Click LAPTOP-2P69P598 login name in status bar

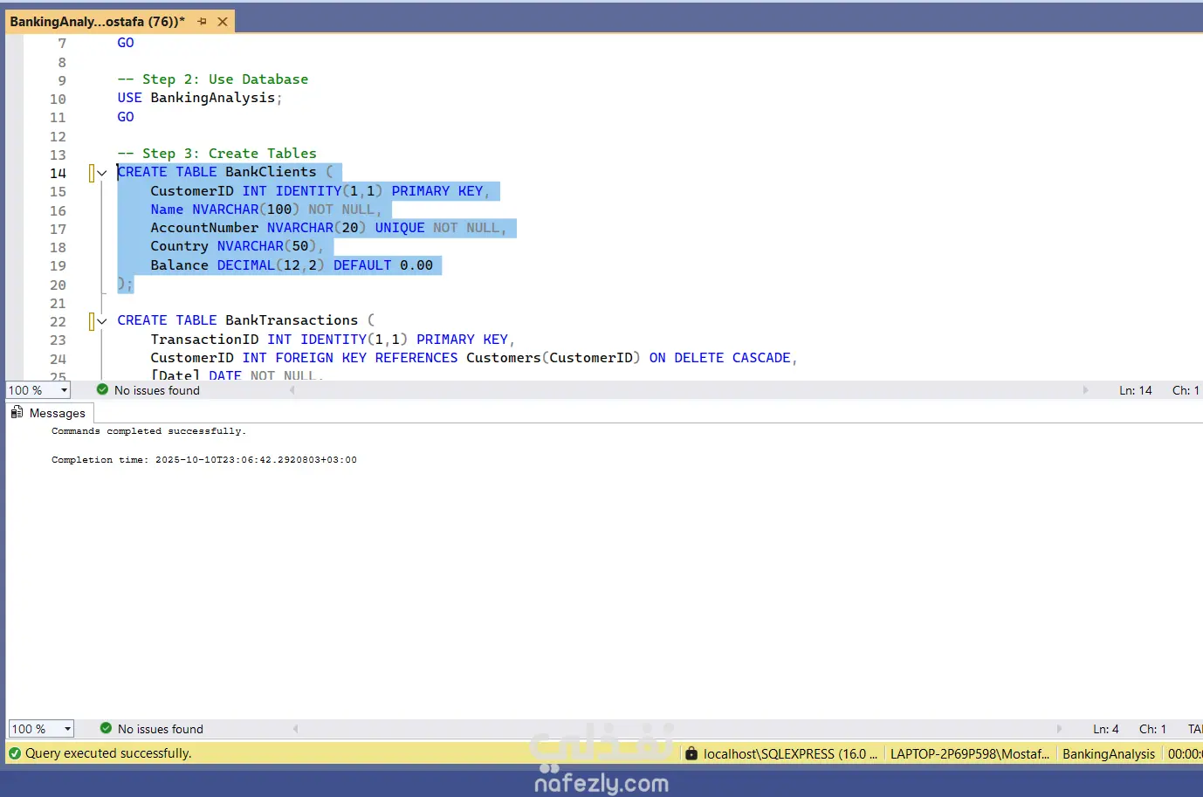[x=970, y=754]
